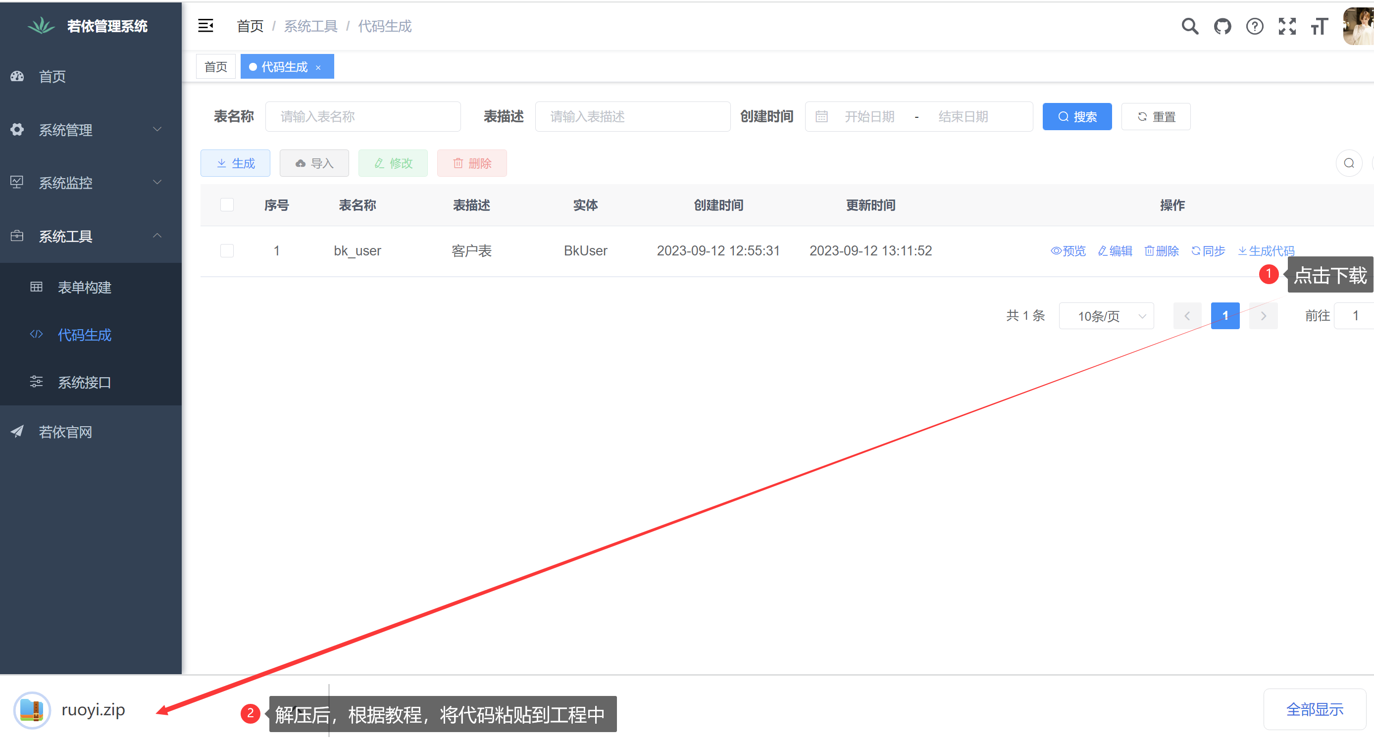Focus the 表名称 input field
Screen dimensions: 1374x741
(x=363, y=116)
